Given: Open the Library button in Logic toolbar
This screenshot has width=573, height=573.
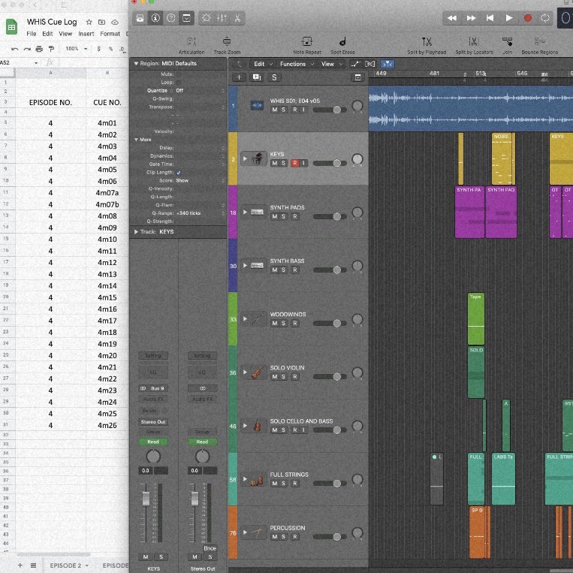Looking at the screenshot, I should coord(140,18).
